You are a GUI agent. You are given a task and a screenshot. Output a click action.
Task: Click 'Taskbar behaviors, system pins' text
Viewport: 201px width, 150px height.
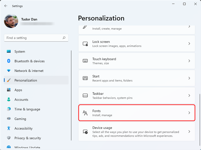(x=112, y=98)
